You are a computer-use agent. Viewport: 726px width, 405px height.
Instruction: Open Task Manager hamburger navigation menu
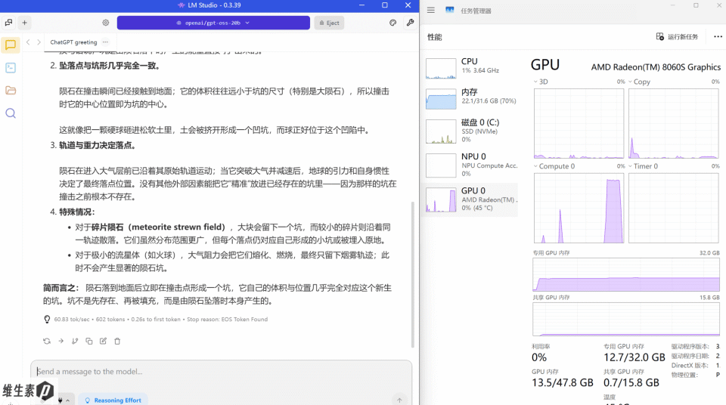point(431,10)
